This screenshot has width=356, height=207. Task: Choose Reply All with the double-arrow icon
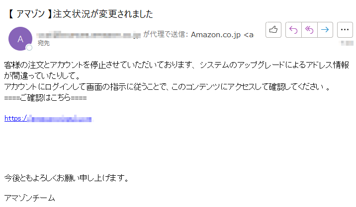pos(309,30)
